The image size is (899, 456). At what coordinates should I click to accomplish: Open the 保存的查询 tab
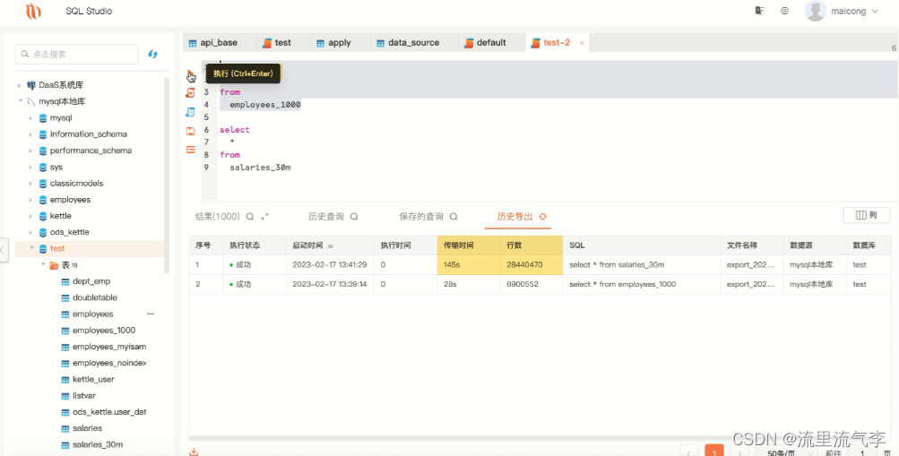click(421, 217)
